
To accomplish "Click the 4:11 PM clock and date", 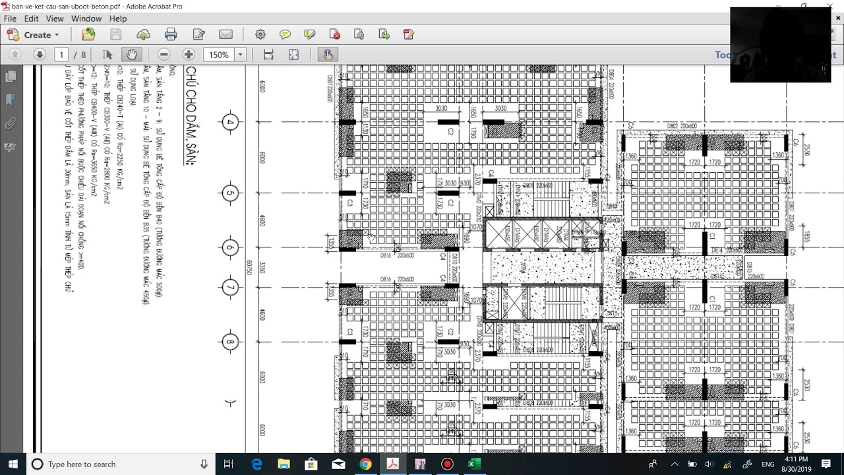I will [x=797, y=464].
